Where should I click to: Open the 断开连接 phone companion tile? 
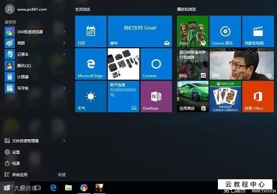pos(123,96)
